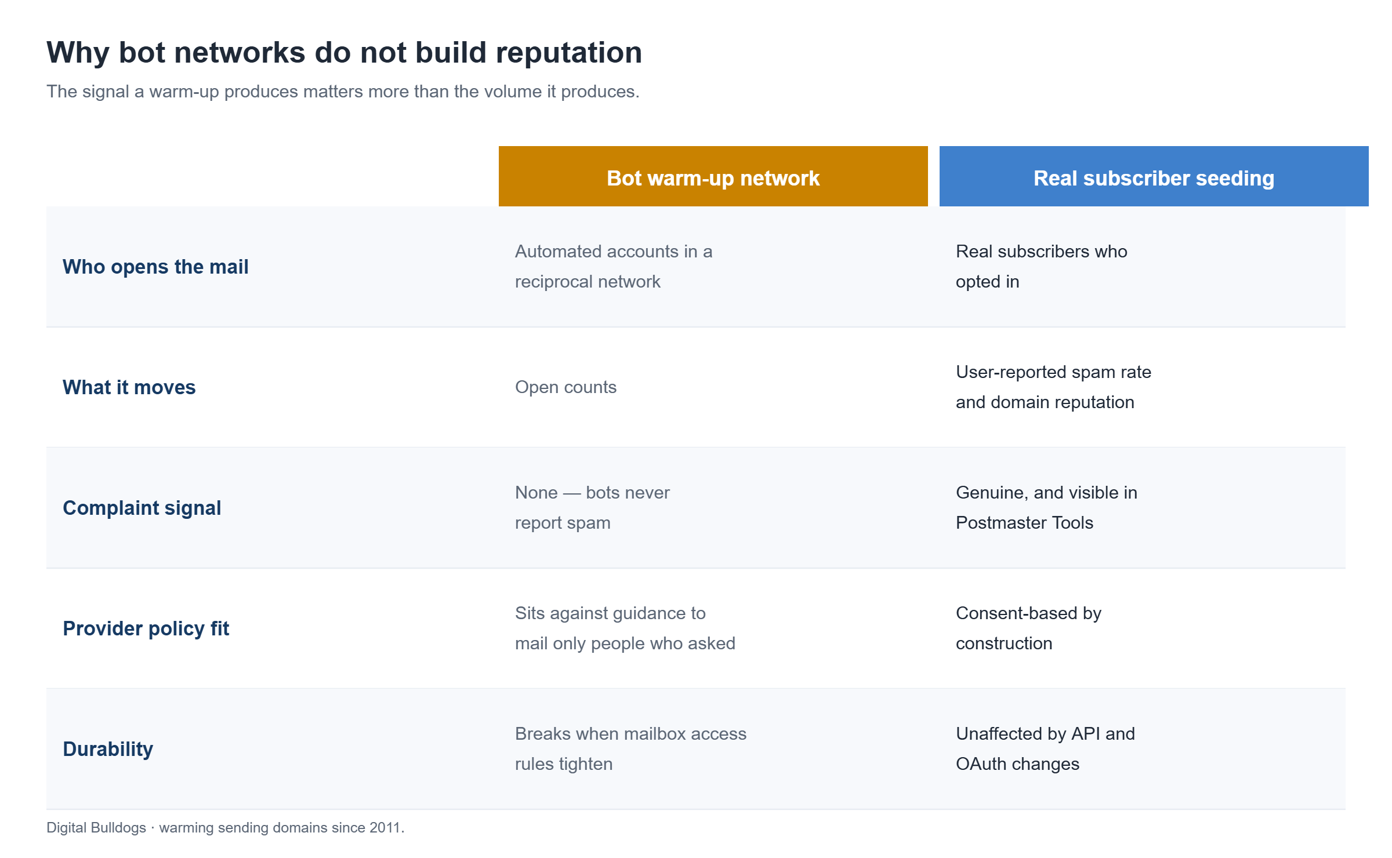This screenshot has height=858, width=1392.
Task: Select 'User-reported spam rate and domain reputation' cell
Action: 1053,387
